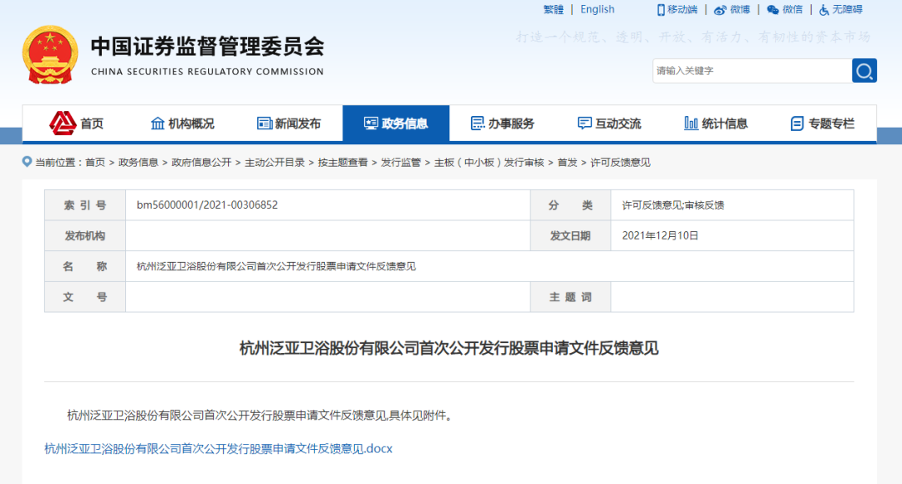Go to 许可反馈意见 in the breadcrumb

(x=620, y=163)
